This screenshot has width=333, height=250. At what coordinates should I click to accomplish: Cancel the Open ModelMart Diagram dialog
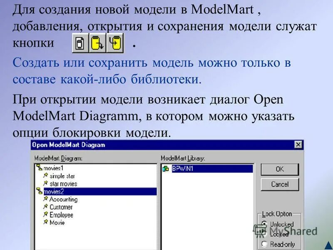(280, 184)
